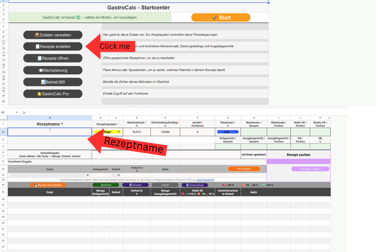Click the 'mit Enter speichern' label
Image resolution: width=376 pixels, height=252 pixels.
tap(254, 154)
